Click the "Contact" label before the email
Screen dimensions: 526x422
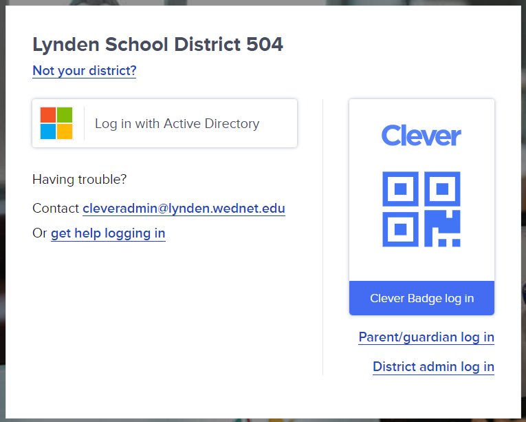56,208
